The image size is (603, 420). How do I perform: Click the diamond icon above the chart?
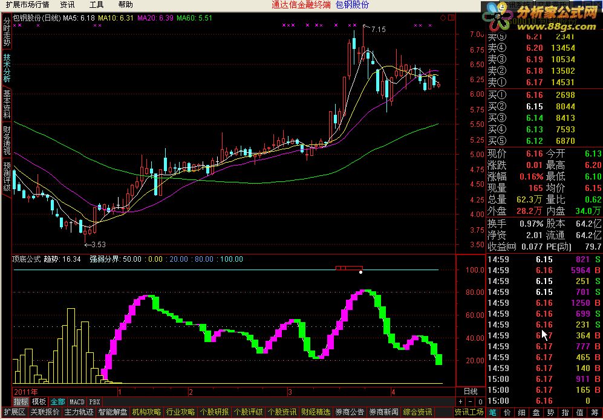click(x=443, y=18)
